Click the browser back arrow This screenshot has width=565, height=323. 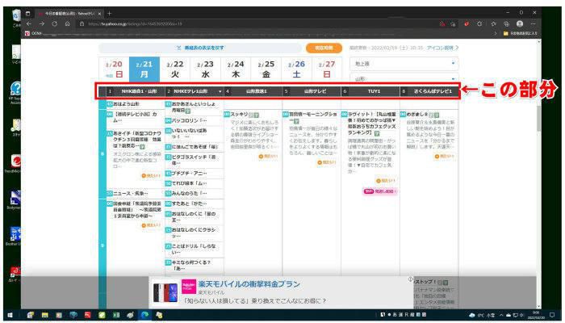[x=29, y=24]
